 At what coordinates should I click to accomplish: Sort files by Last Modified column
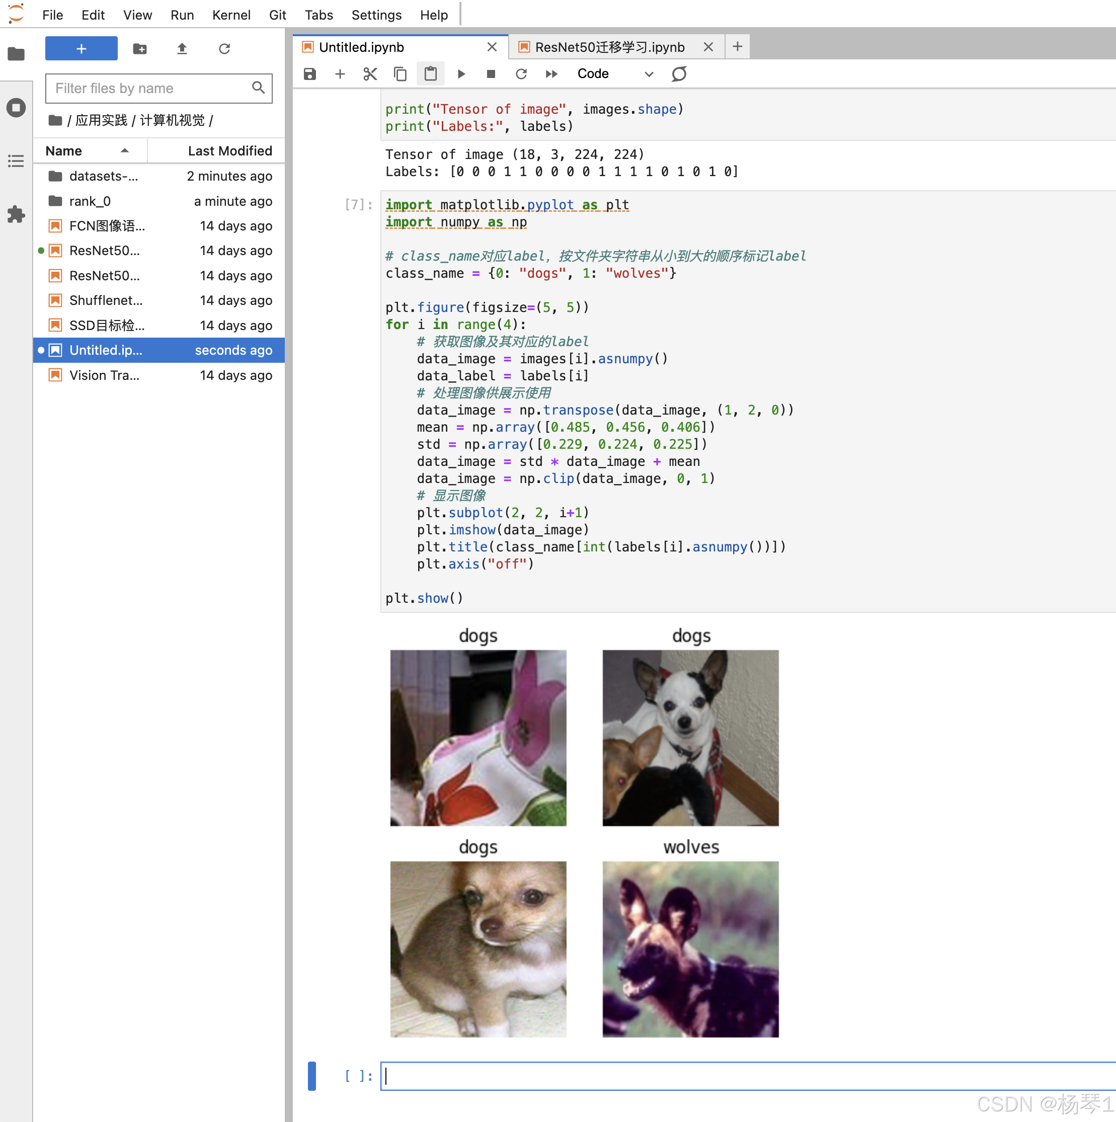click(x=216, y=151)
